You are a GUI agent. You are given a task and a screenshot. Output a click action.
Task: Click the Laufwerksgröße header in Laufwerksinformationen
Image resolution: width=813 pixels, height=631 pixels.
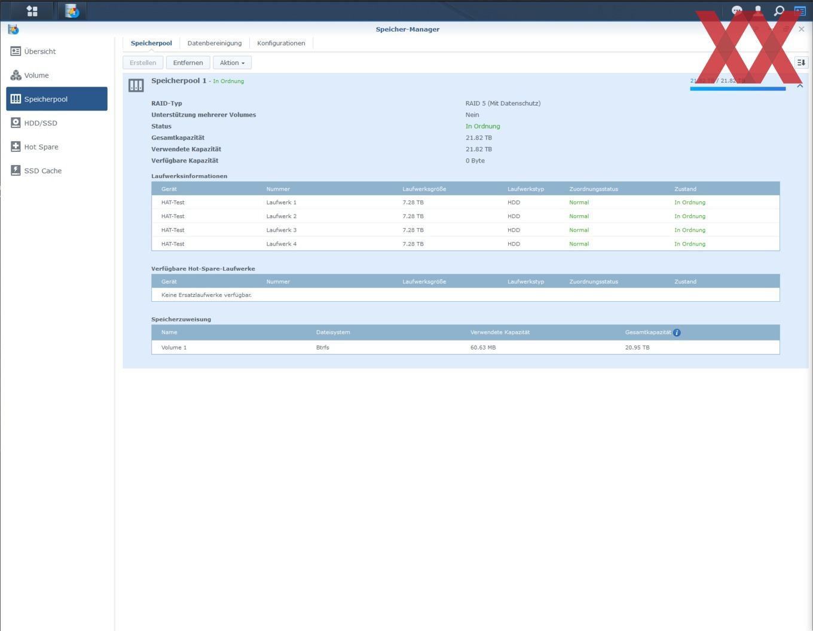(x=424, y=189)
